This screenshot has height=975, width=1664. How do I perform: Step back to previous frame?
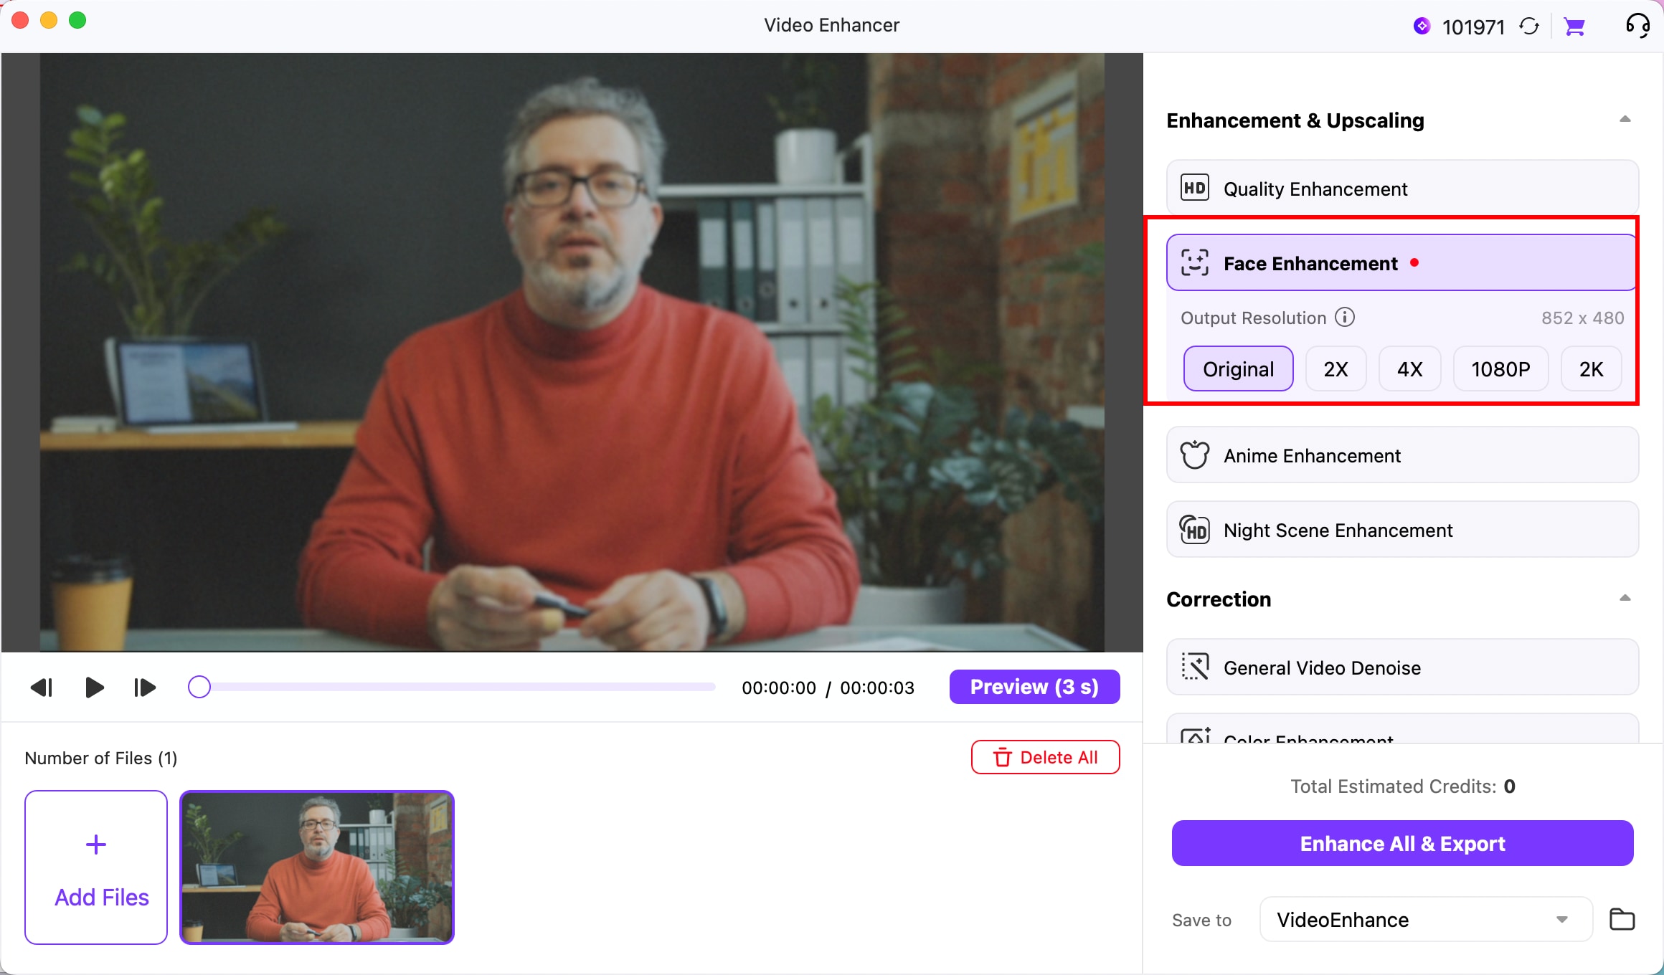42,688
